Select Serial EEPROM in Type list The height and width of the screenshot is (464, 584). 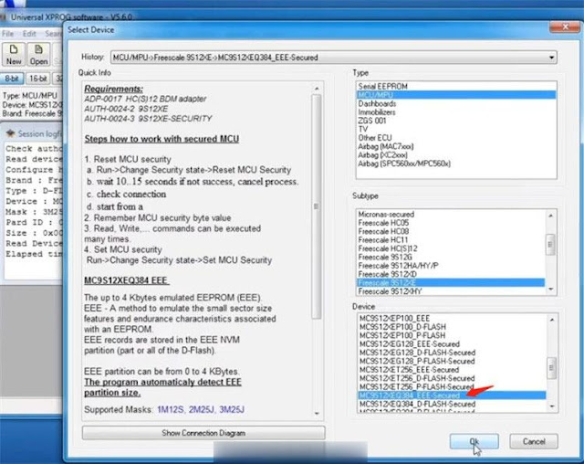pyautogui.click(x=456, y=87)
